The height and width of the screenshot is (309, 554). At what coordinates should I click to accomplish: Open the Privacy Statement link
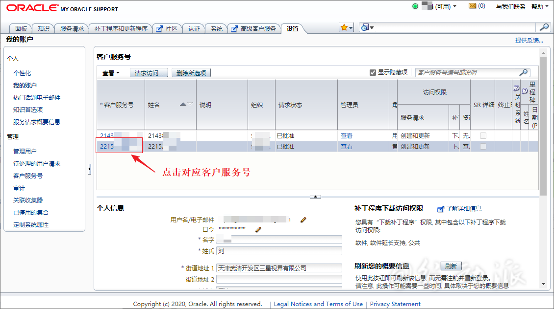click(395, 304)
